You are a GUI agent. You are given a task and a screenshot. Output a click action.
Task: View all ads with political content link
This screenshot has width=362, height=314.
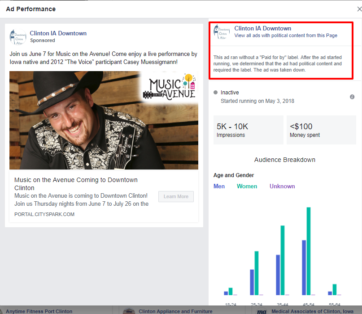(286, 35)
